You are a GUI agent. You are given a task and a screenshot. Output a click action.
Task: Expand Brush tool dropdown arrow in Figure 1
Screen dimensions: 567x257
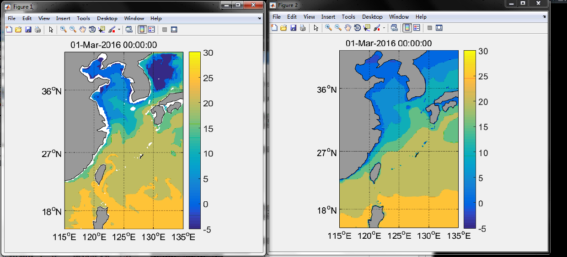pyautogui.click(x=119, y=30)
